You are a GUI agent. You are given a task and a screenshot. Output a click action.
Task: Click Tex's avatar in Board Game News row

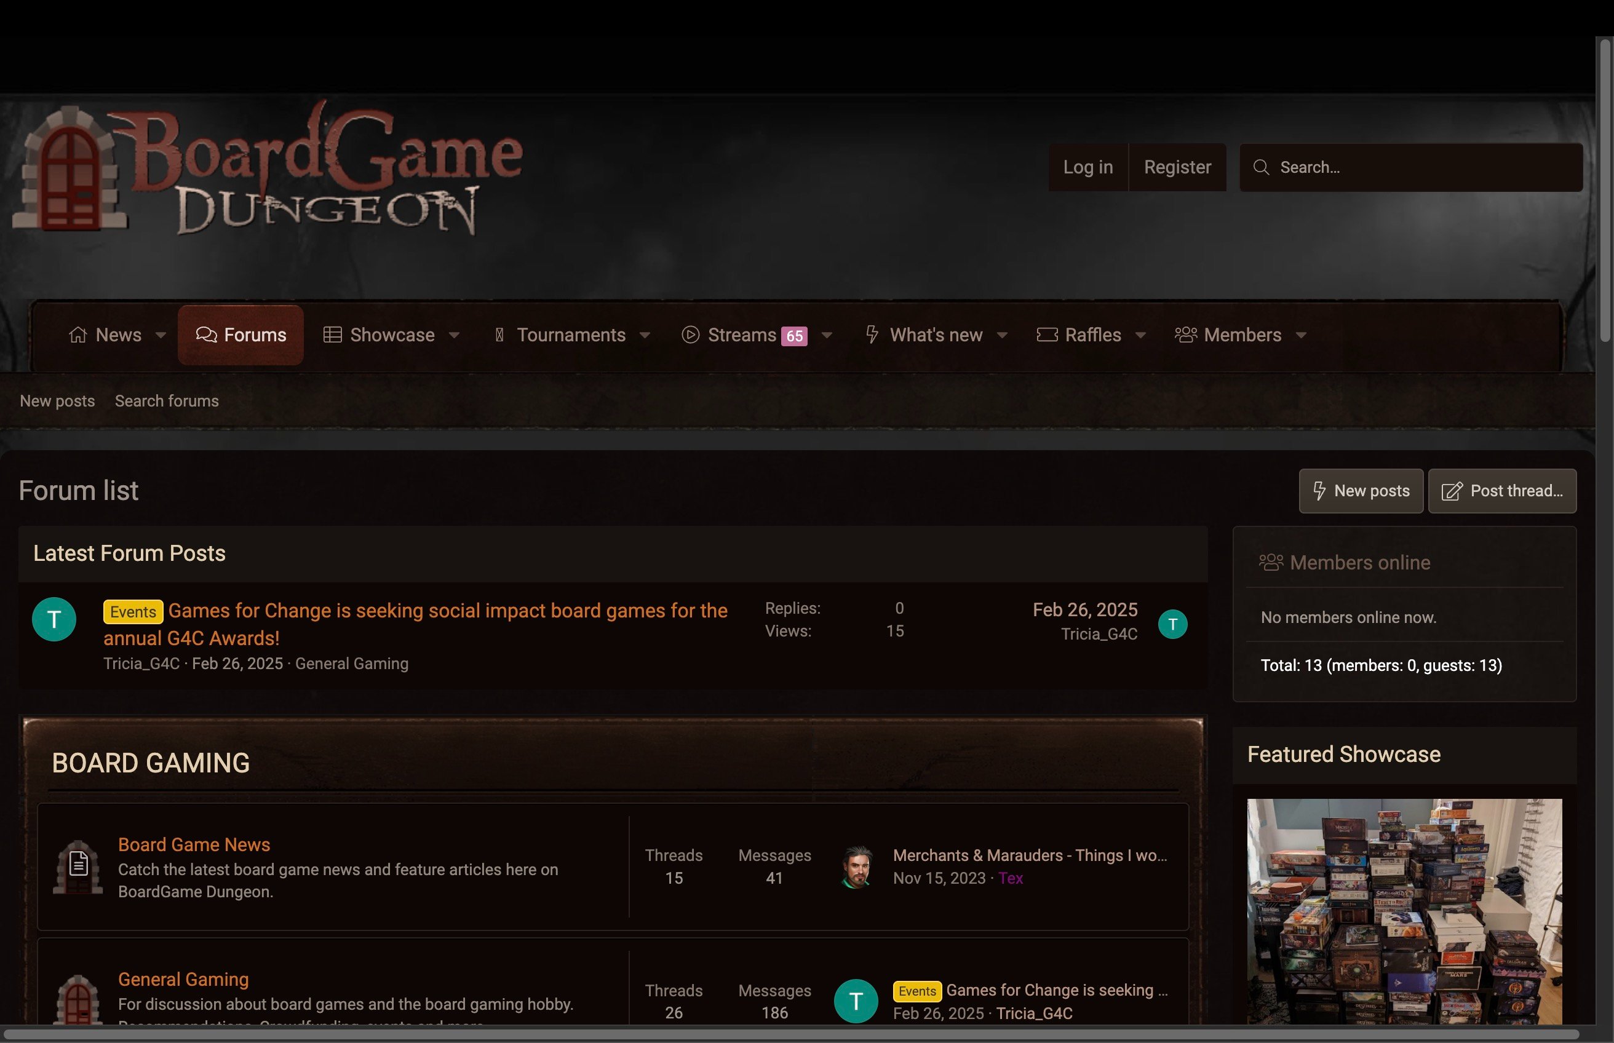pos(856,867)
